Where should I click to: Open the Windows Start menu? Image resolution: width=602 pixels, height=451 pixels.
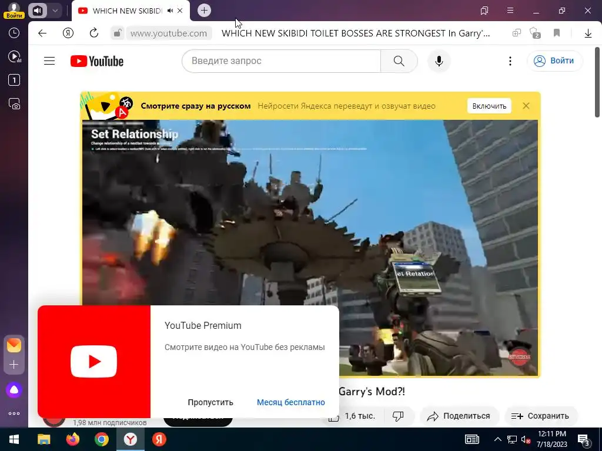tap(14, 439)
